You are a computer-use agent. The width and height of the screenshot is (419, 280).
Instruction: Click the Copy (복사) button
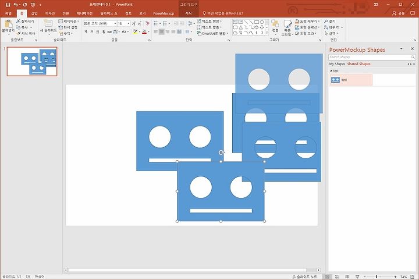[x=24, y=27]
